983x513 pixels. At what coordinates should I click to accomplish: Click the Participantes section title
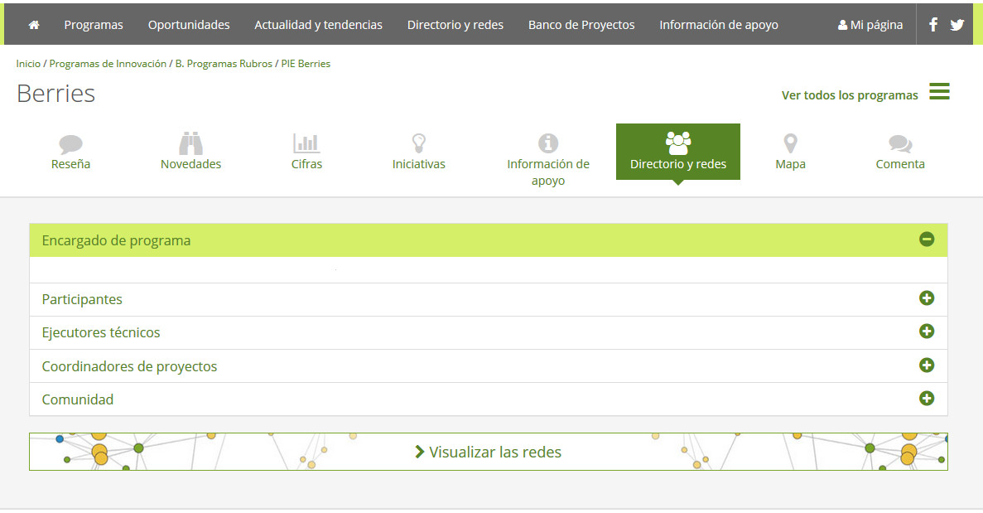(x=82, y=299)
